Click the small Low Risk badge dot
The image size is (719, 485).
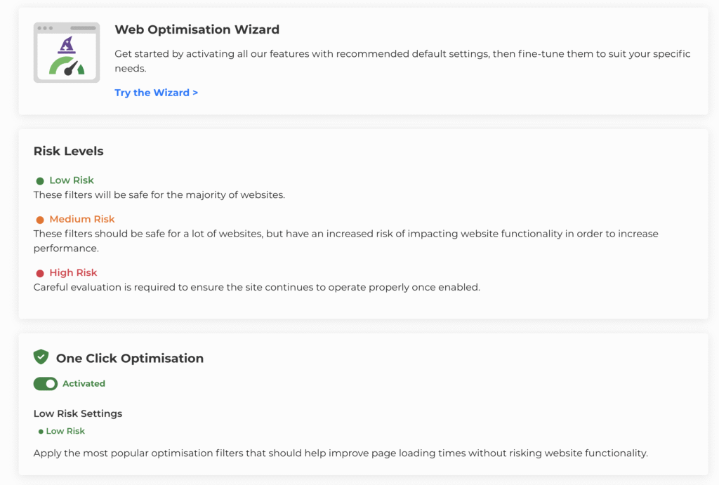(x=41, y=432)
